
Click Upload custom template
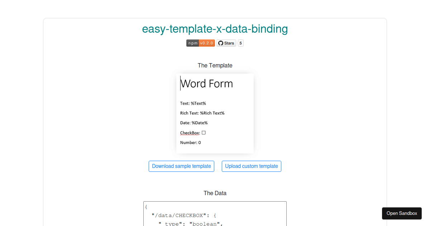[x=251, y=166]
